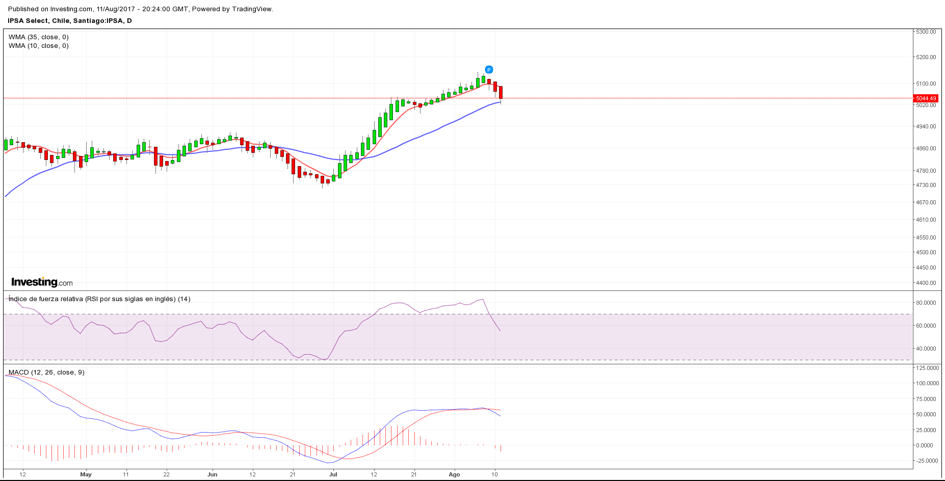Click the red 5044.49 price label
Screen dimensions: 945x481
coord(926,98)
